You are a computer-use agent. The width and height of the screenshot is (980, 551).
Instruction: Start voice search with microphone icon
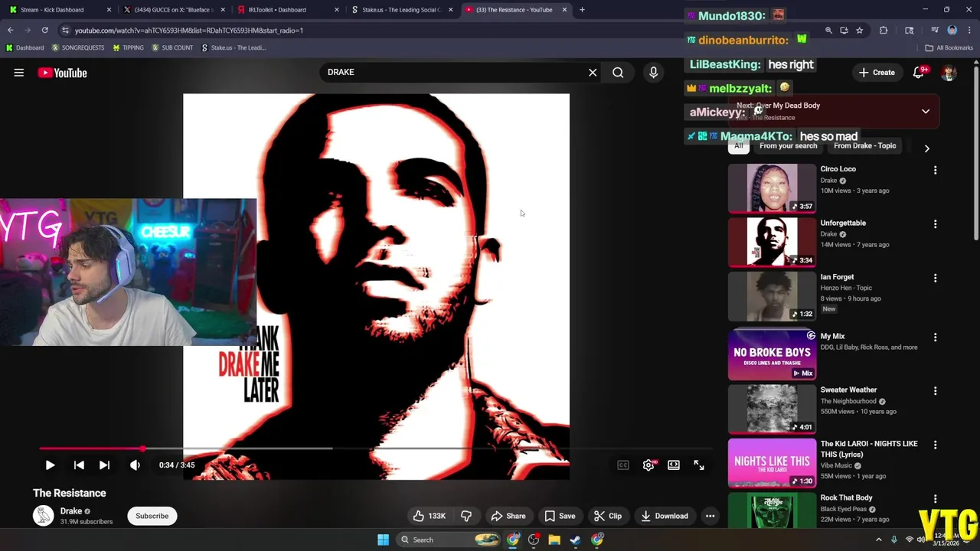pos(653,72)
